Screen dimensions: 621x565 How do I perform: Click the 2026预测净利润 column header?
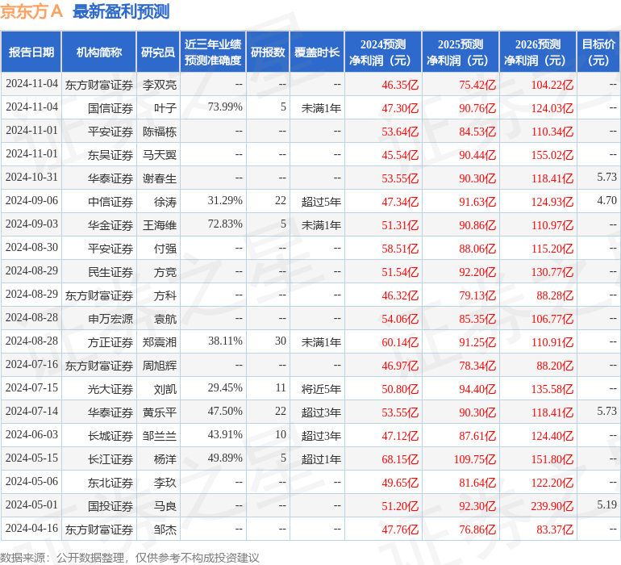[x=538, y=52]
